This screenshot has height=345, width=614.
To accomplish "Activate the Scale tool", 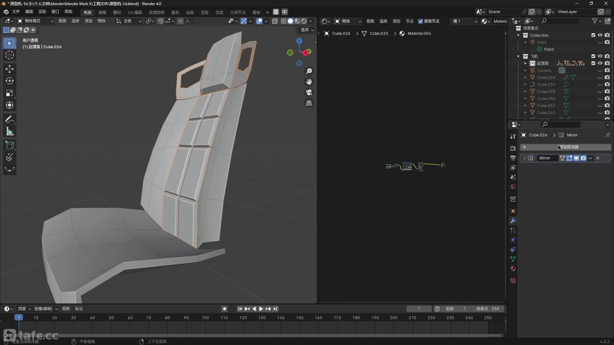I will [x=10, y=93].
